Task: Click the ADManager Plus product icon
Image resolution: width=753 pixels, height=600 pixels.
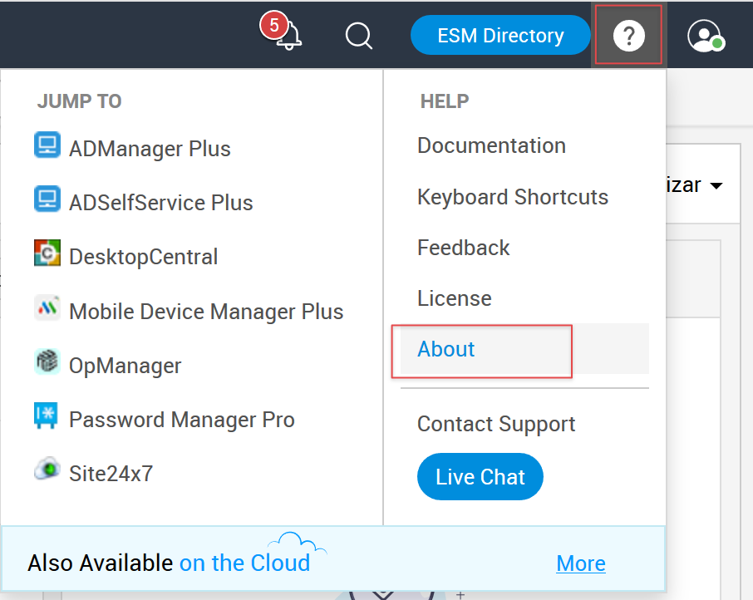Action: point(47,145)
